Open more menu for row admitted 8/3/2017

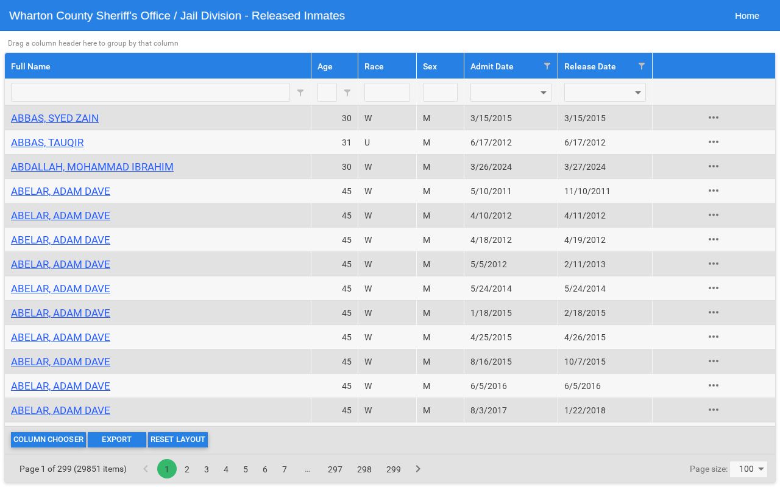point(714,410)
